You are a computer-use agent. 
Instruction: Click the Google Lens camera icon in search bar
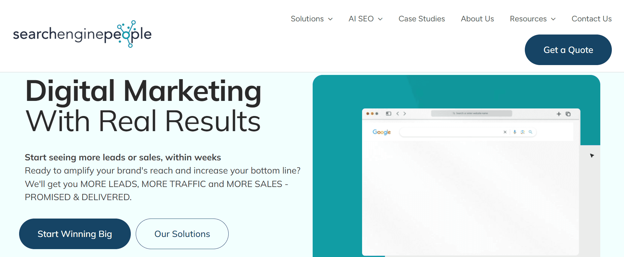(523, 132)
